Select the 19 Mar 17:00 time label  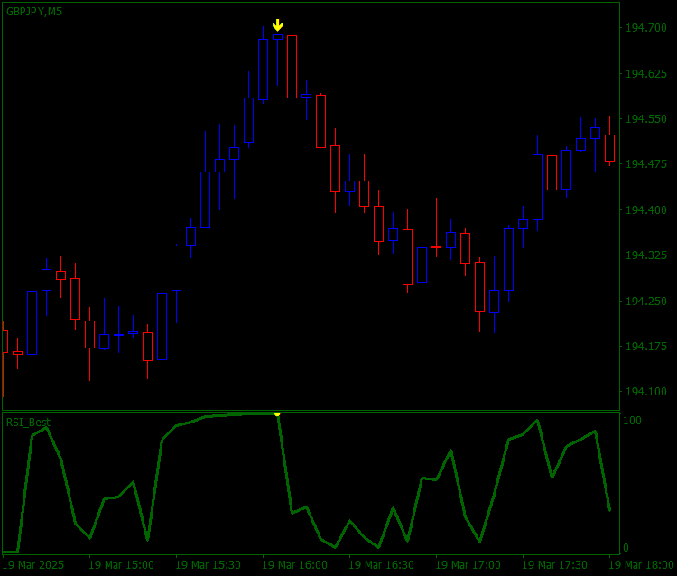[x=468, y=565]
